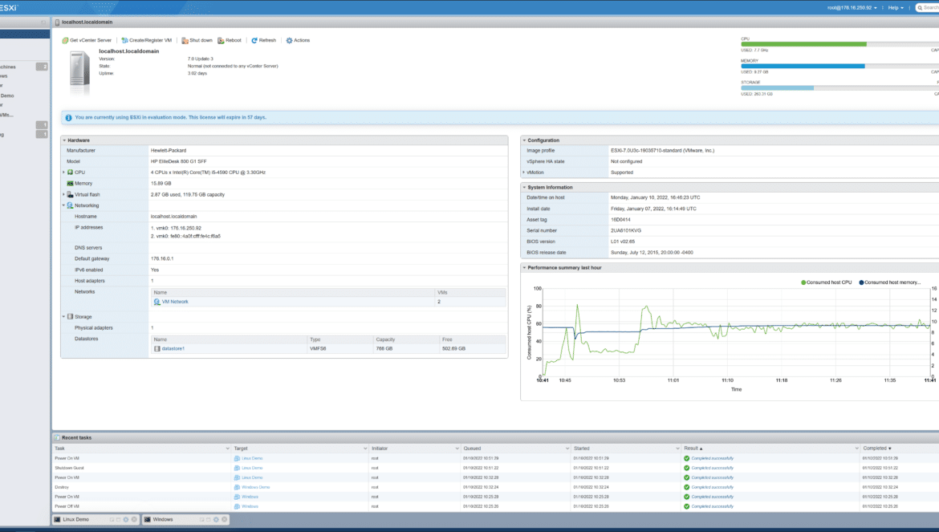
Task: Open the Initiator column dropdown arrow
Action: pos(457,449)
